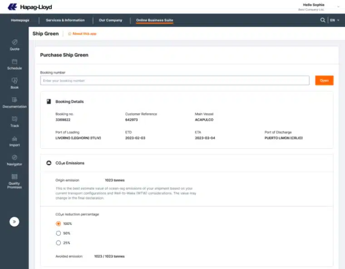Click the booking number input field
This screenshot has height=269, width=345.
[175, 80]
